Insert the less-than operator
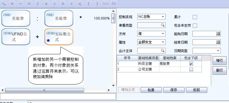The image size is (229, 103). click(72, 4)
